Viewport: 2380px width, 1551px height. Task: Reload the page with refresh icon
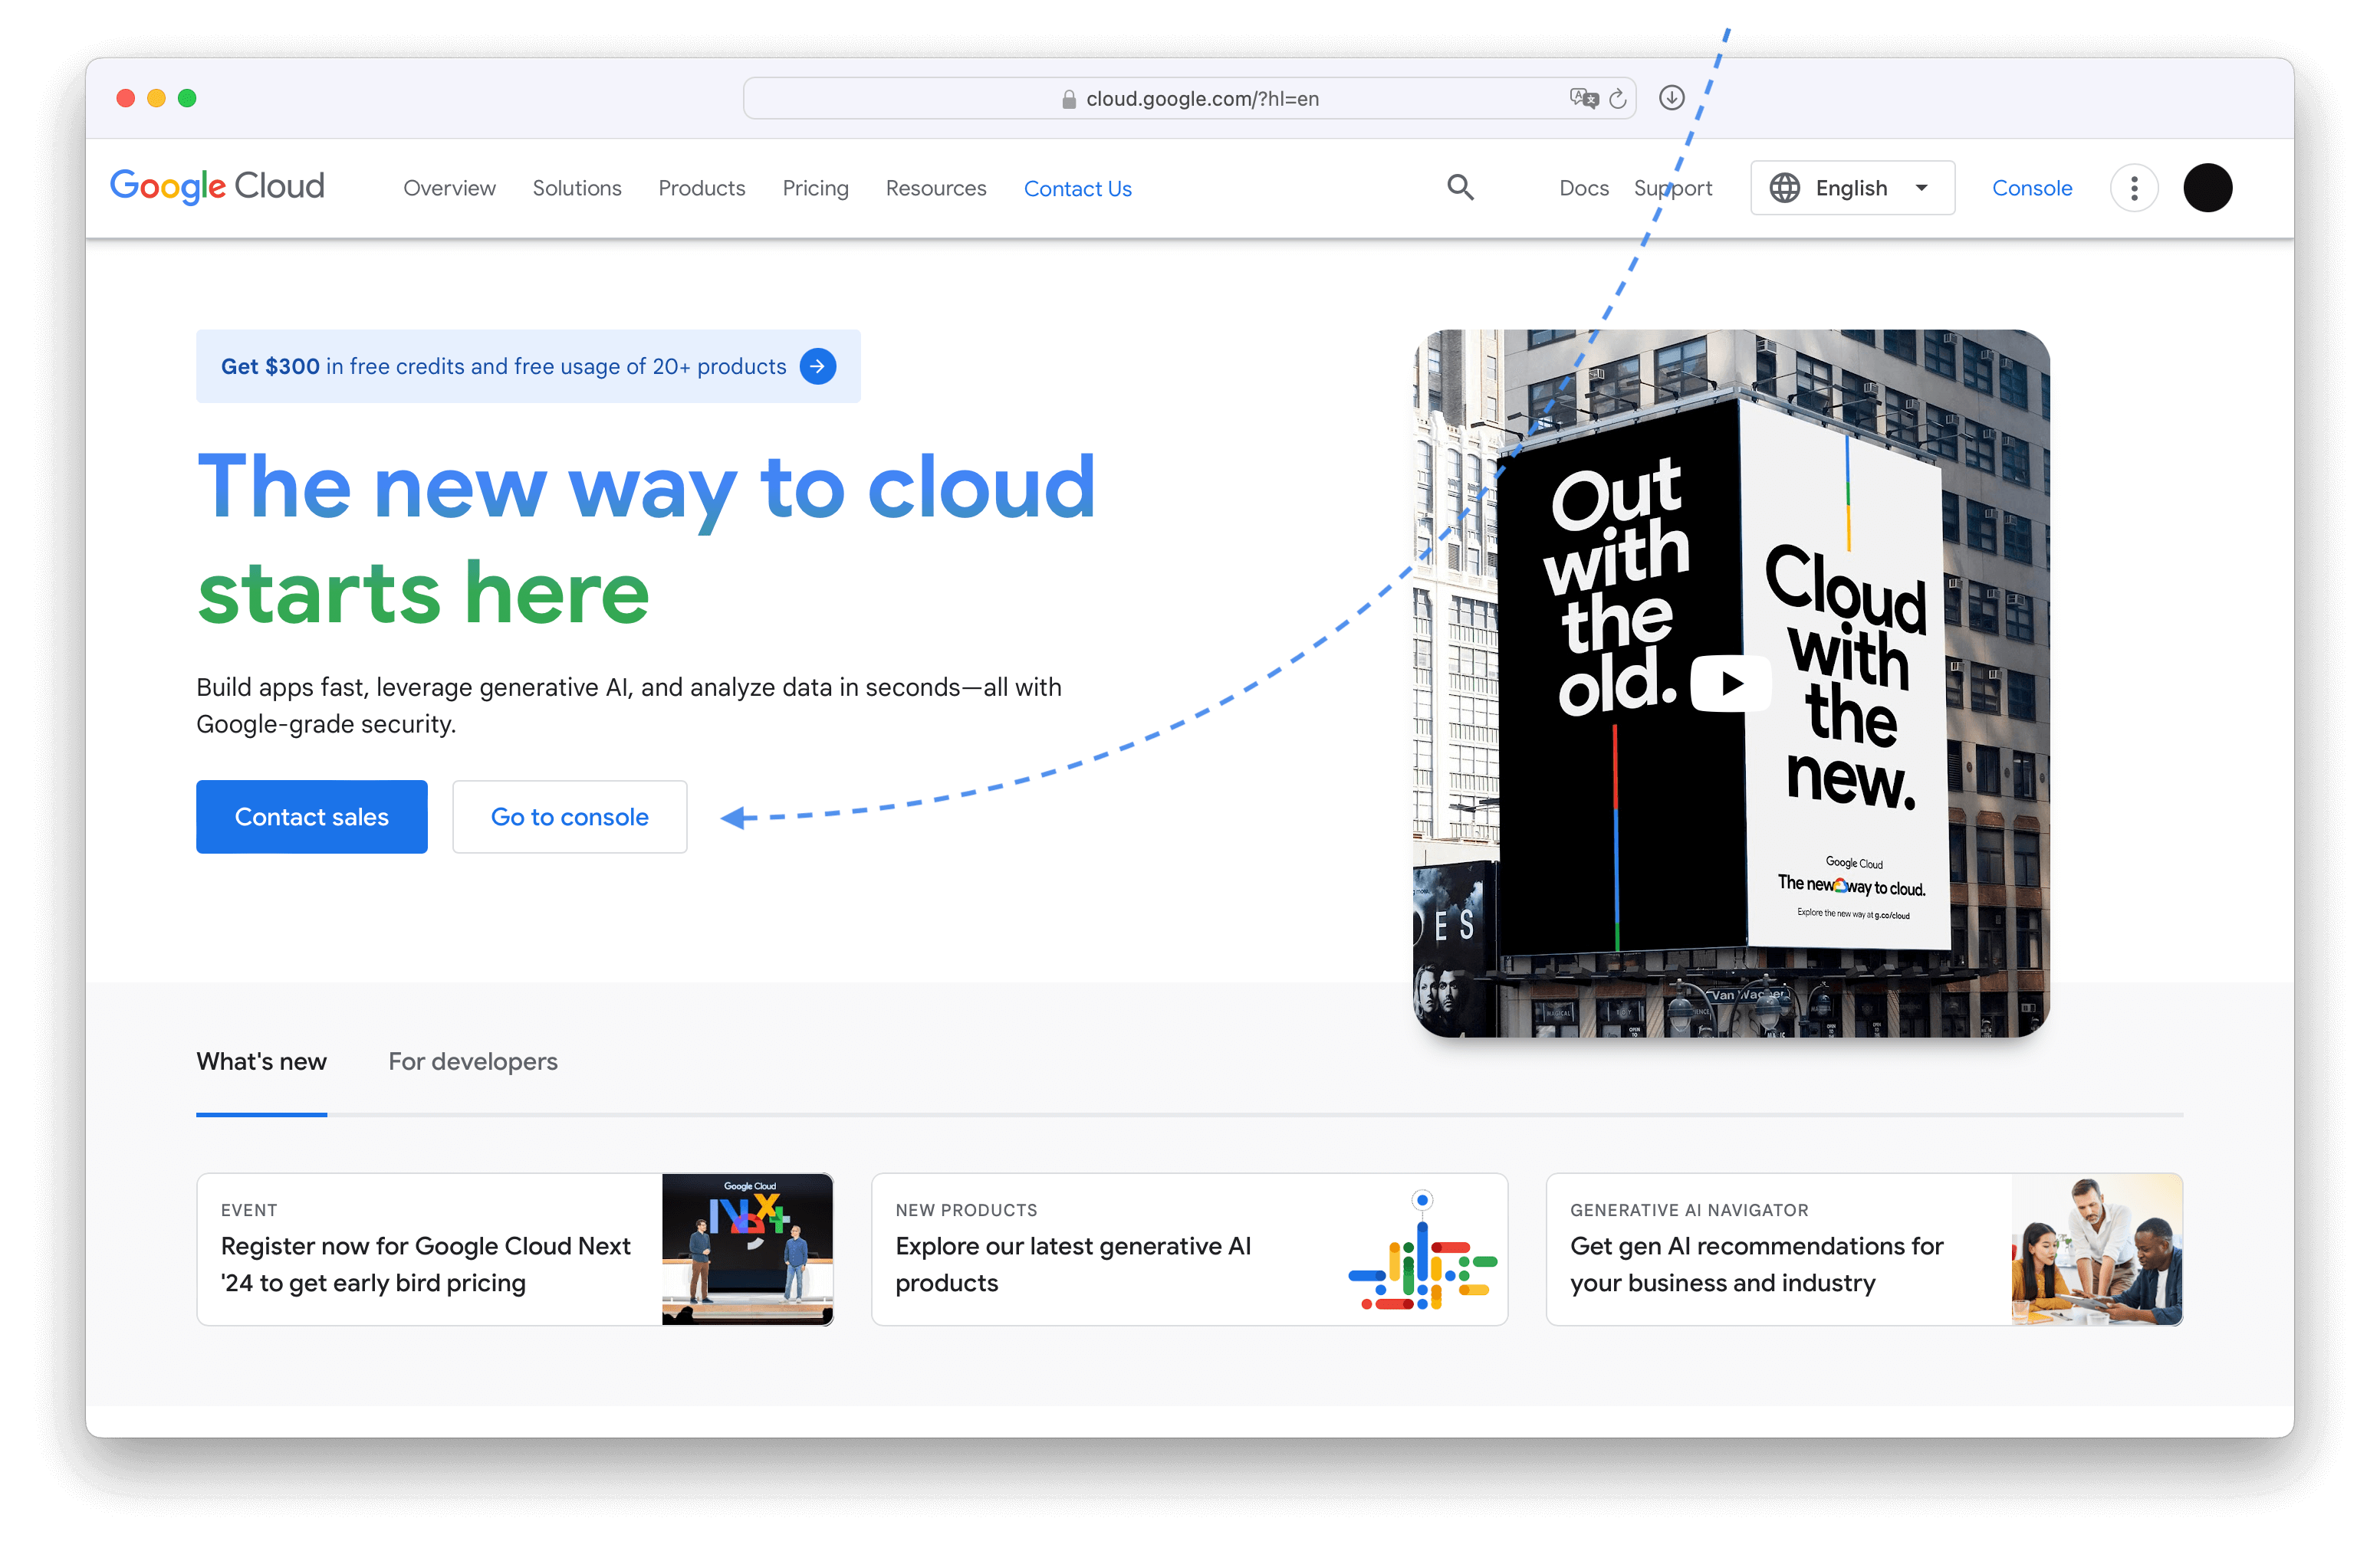(1618, 98)
